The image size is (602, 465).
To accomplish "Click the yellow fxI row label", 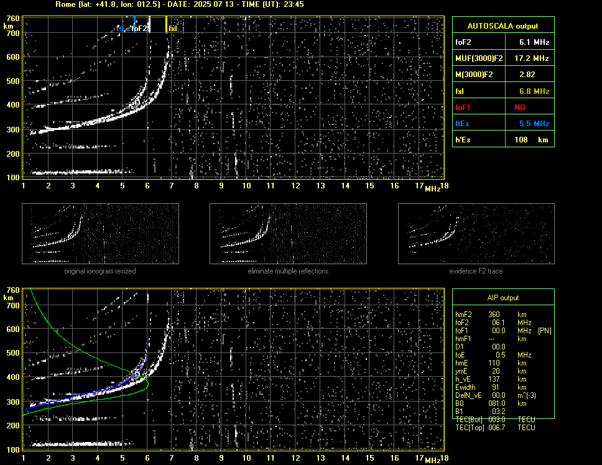I will (x=459, y=91).
